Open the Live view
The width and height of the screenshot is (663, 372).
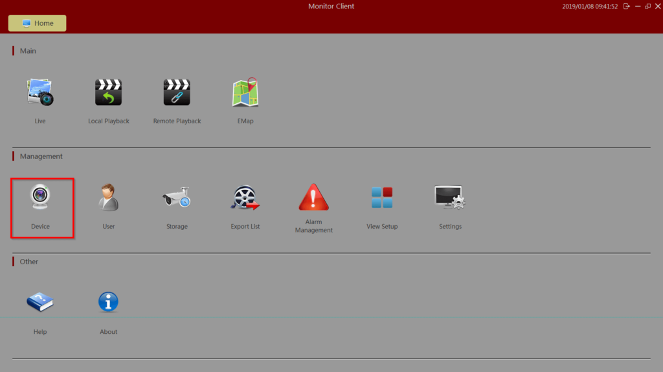click(x=40, y=92)
